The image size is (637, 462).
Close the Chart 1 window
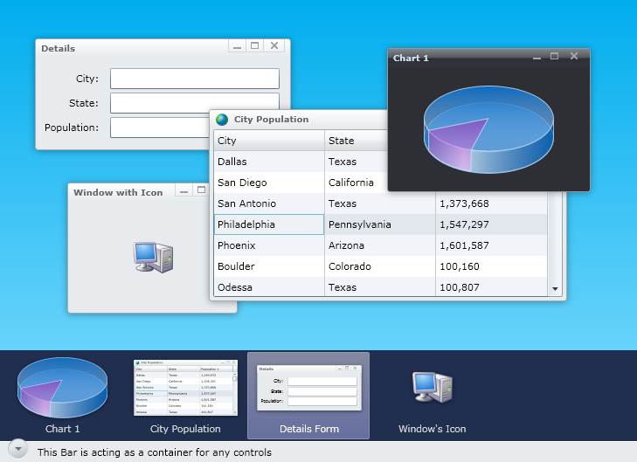573,57
